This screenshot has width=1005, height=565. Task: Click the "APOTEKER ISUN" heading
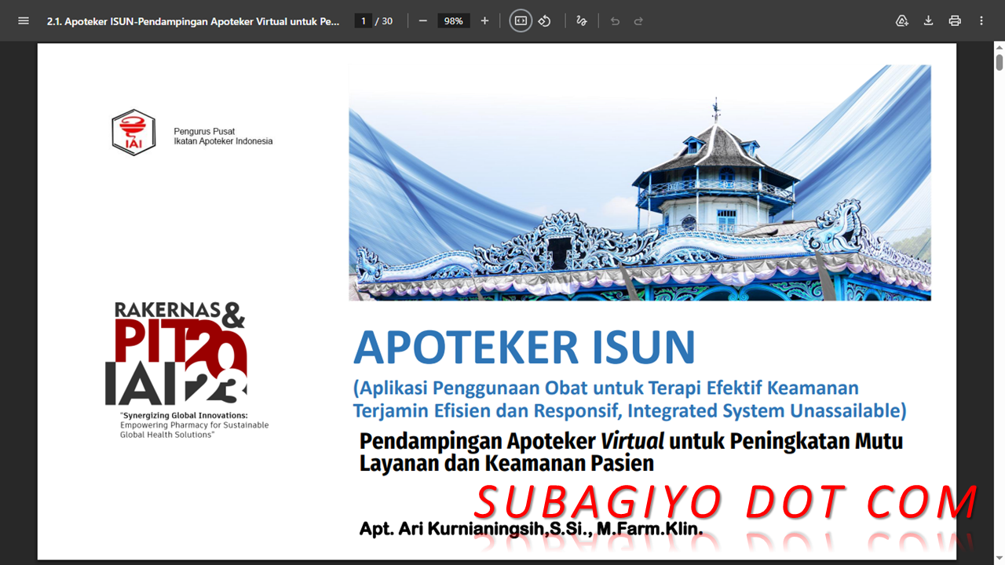pyautogui.click(x=524, y=347)
